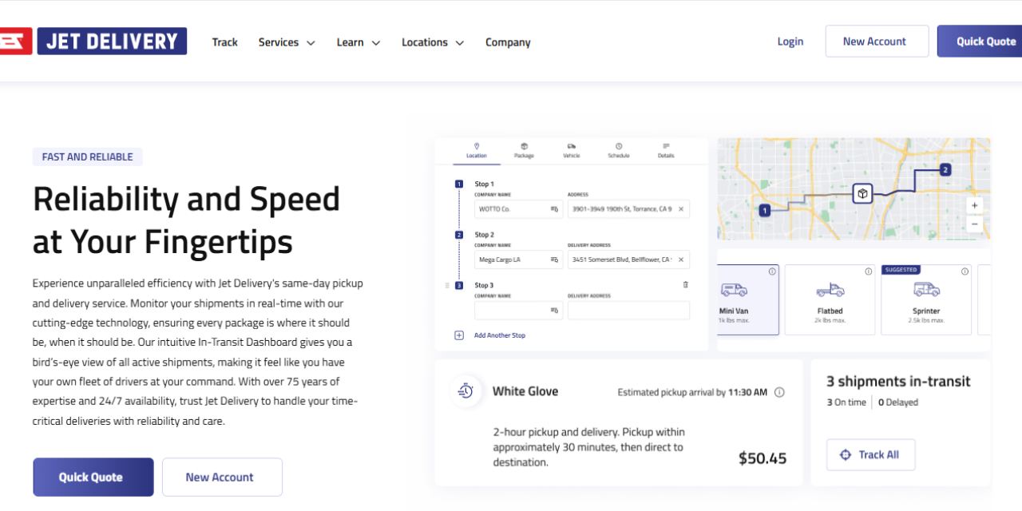The height and width of the screenshot is (511, 1022).
Task: Expand the Locations menu
Action: 426,42
